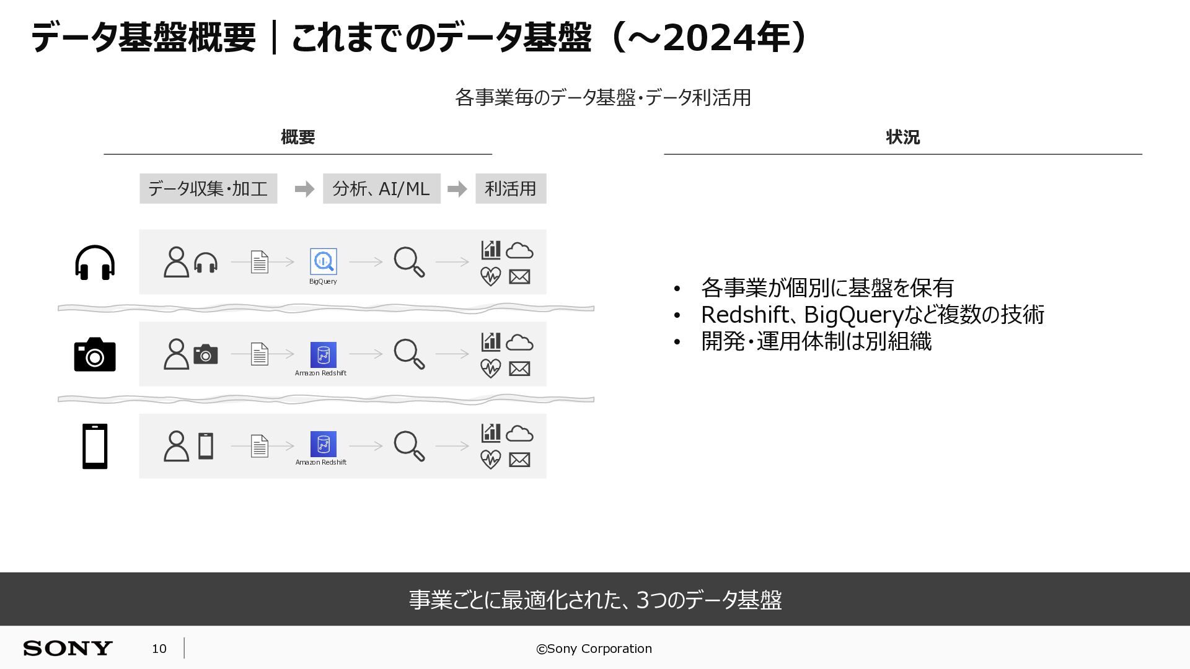1190x669 pixels.
Task: Click the cloud icon in camera row
Action: [519, 343]
